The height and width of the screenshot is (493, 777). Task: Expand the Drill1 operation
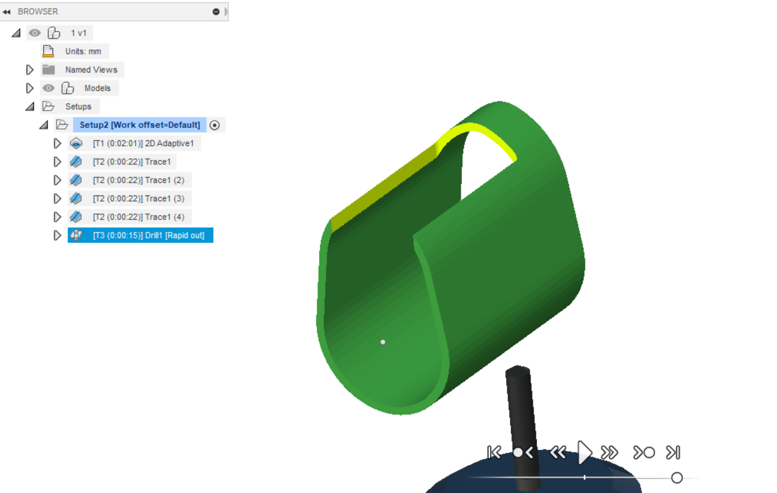click(x=57, y=235)
